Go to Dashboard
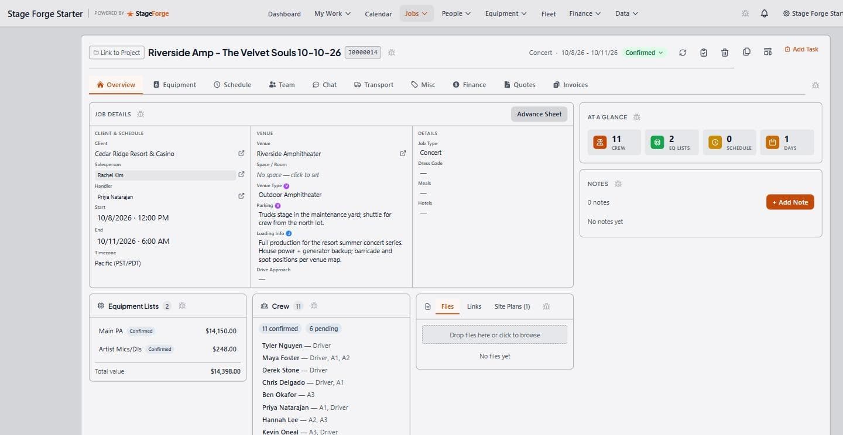843x435 pixels. point(284,13)
